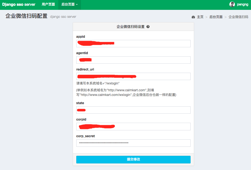Viewport: 251px width, 170px height.
Task: Focus the corpid text box
Action: point(133,127)
